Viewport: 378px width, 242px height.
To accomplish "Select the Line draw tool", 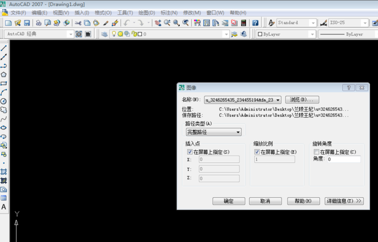I will click(4, 48).
